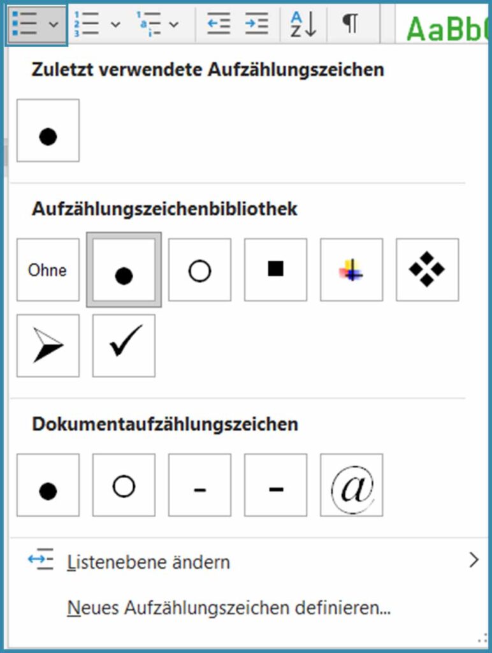Click the numbered list icon
The image size is (492, 653).
87,24
